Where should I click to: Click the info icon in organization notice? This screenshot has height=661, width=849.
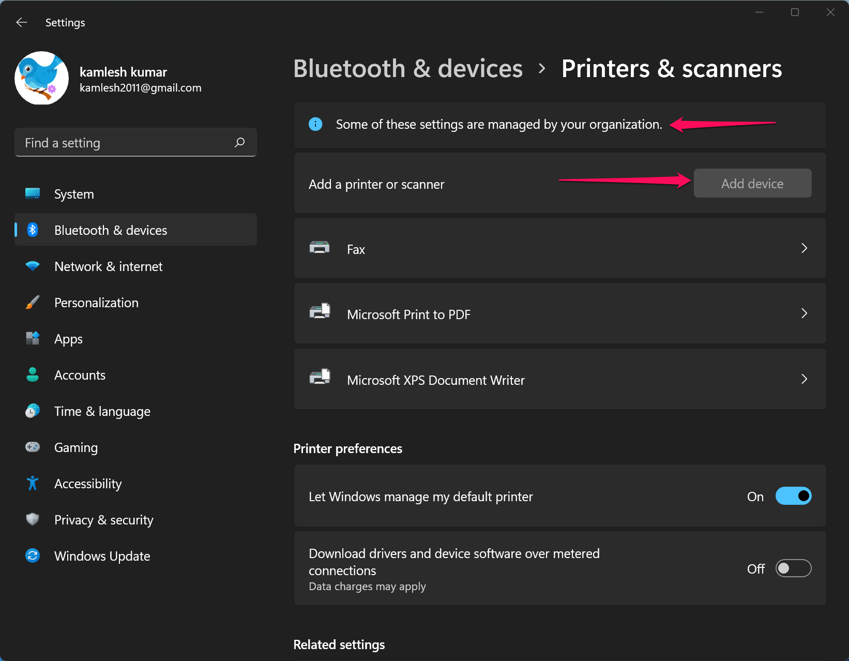coord(315,124)
